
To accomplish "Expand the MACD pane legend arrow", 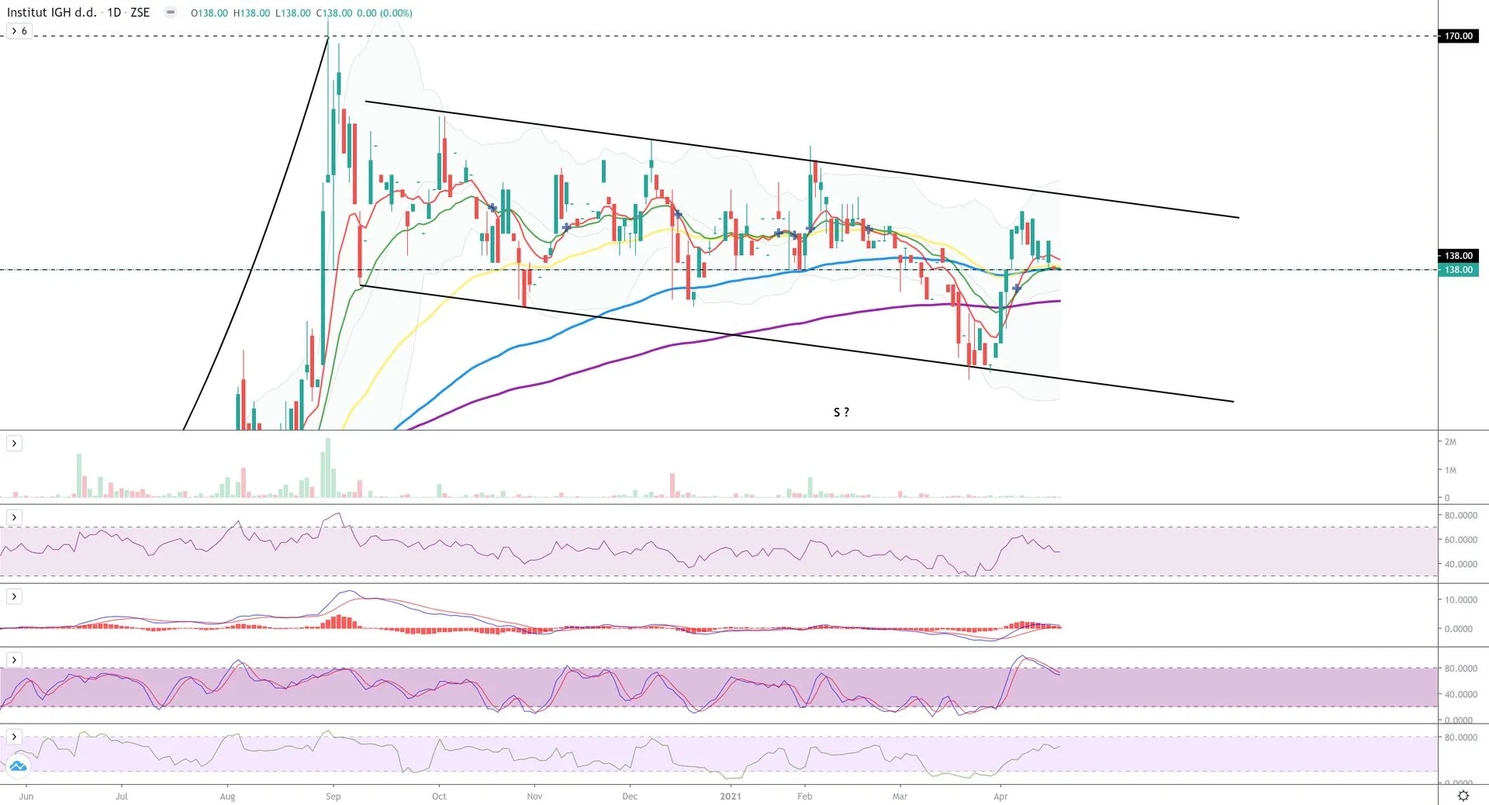I will pyautogui.click(x=14, y=596).
